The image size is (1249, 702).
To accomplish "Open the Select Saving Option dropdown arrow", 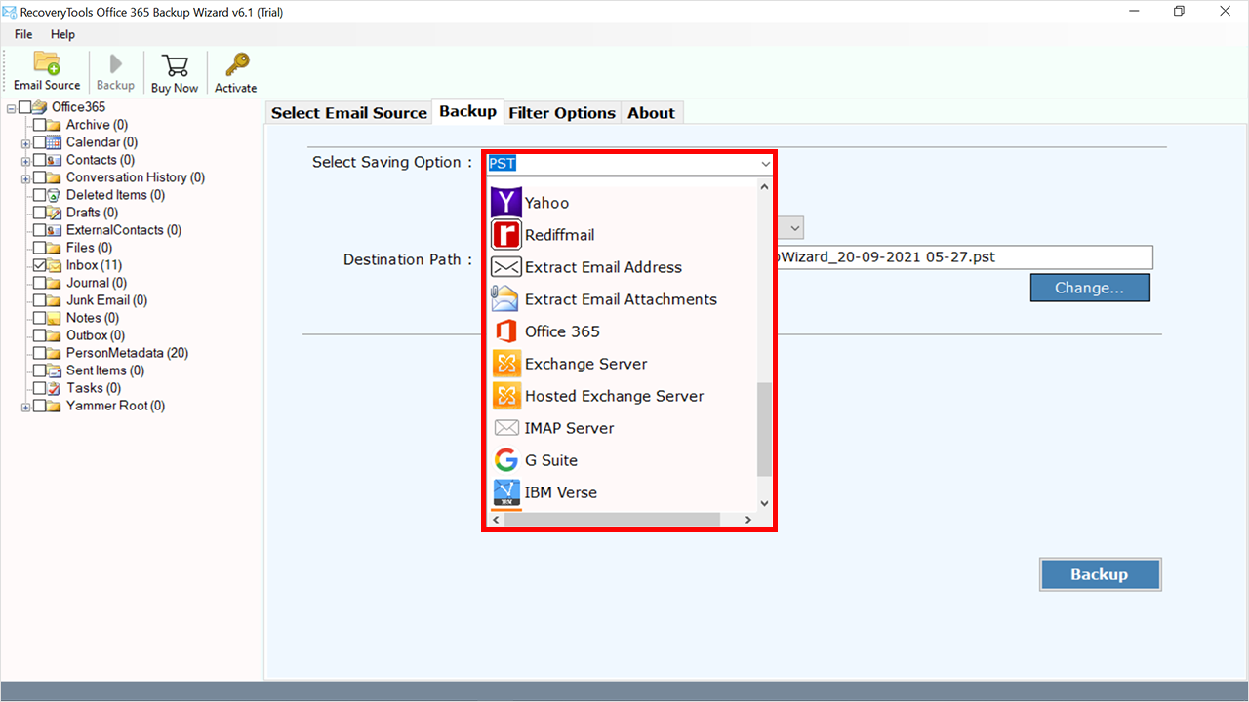I will pos(764,164).
